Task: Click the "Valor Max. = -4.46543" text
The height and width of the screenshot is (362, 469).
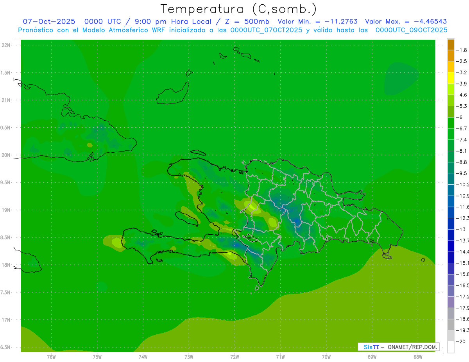Action: (406, 21)
